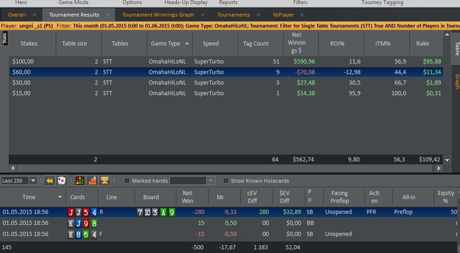Toggle Show Known Holecards checkbox
460x253 pixels.
click(x=225, y=181)
